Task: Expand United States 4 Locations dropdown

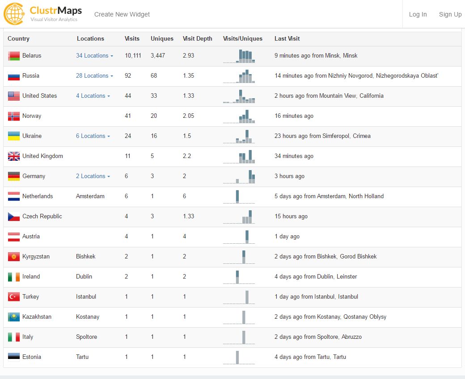Action: (93, 96)
